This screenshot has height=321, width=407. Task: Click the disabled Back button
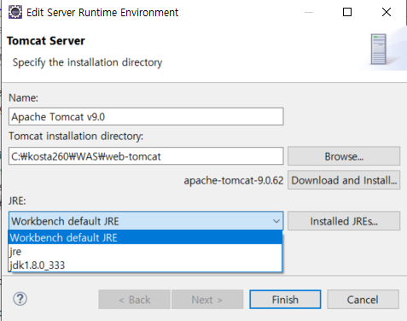134,300
